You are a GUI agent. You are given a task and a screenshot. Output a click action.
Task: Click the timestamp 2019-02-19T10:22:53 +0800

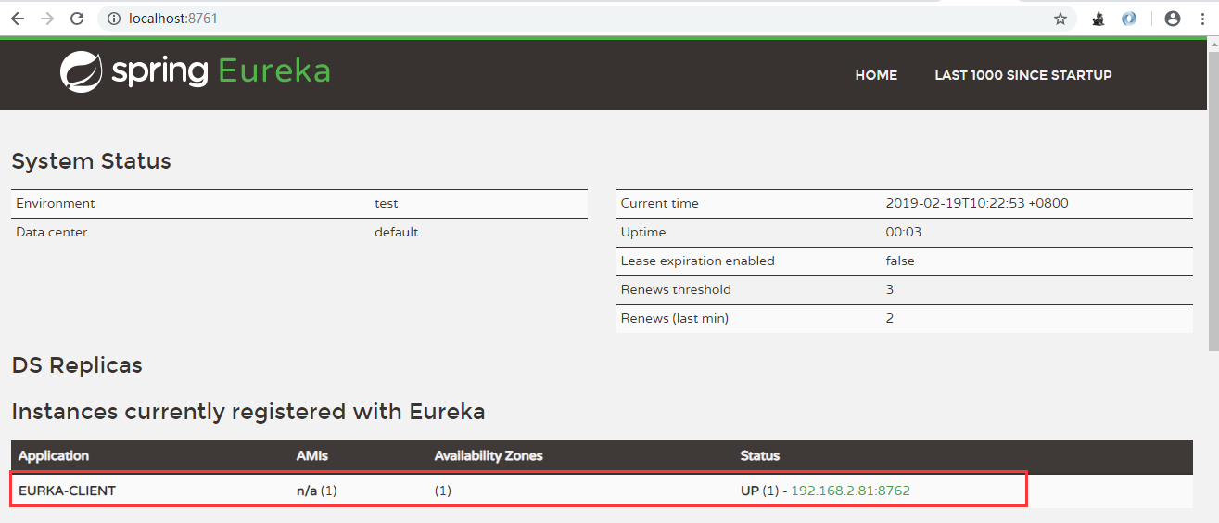(977, 203)
